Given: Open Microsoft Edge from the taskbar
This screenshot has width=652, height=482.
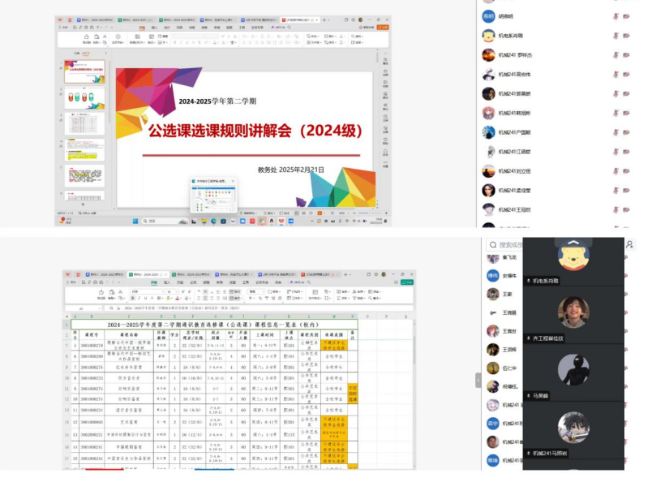Looking at the screenshot, I should tap(213, 221).
